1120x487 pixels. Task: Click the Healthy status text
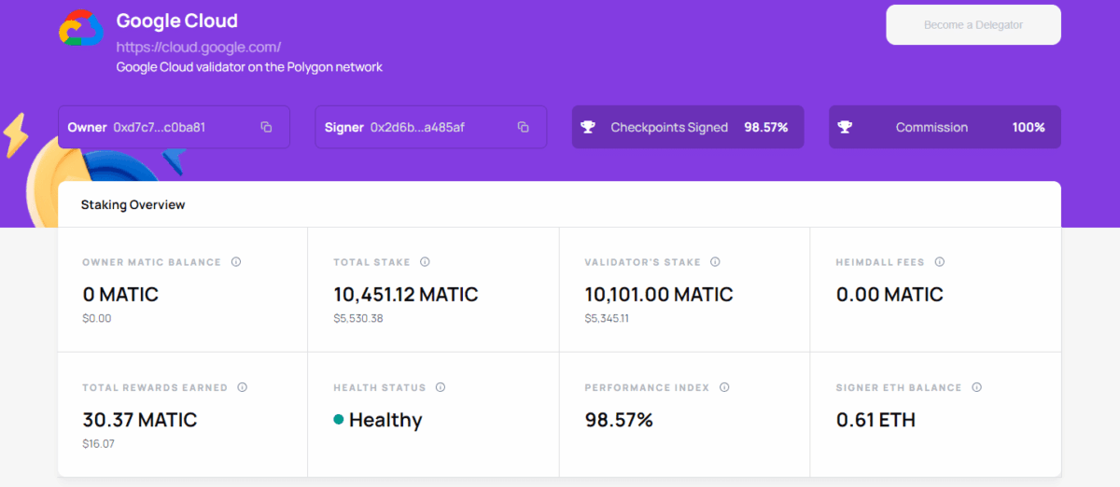point(385,420)
